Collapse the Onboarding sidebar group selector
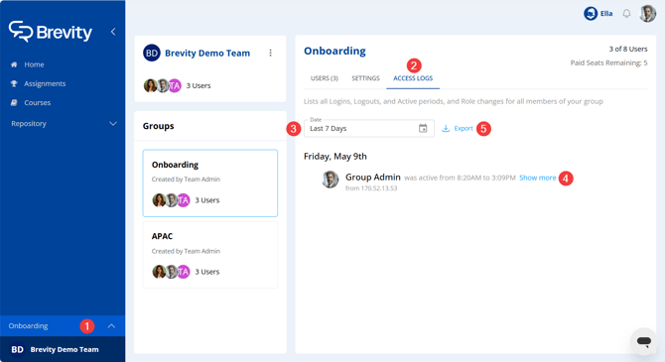This screenshot has height=362, width=665. [111, 326]
